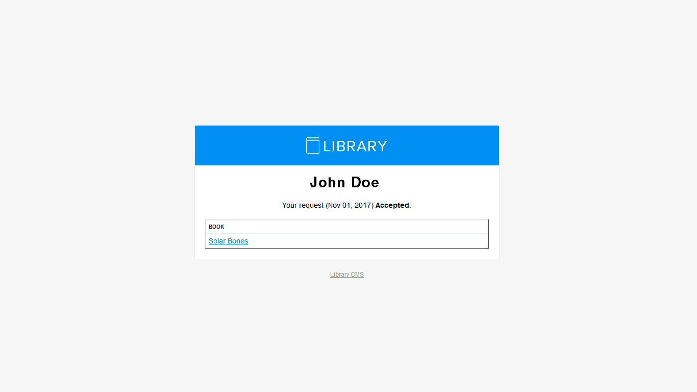Click gray page background above the card
Viewport: 697px width, 392px height.
(347, 61)
